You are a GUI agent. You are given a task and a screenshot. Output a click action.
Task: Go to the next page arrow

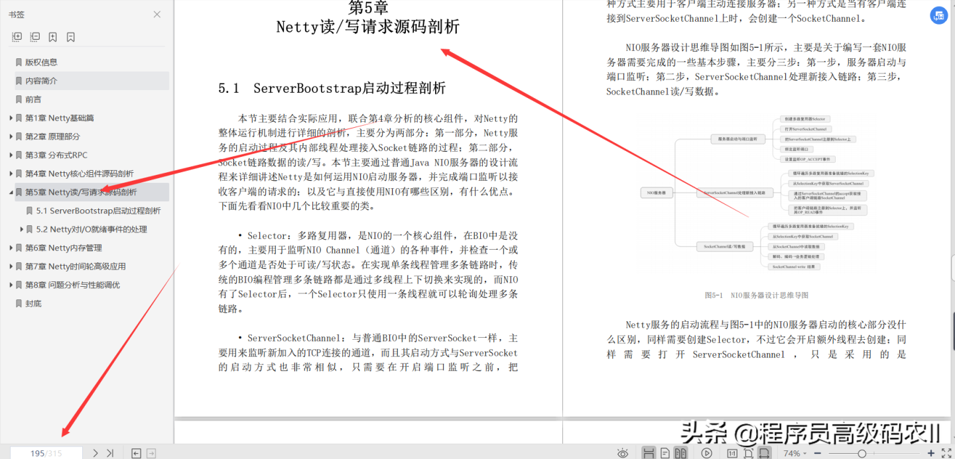95,453
